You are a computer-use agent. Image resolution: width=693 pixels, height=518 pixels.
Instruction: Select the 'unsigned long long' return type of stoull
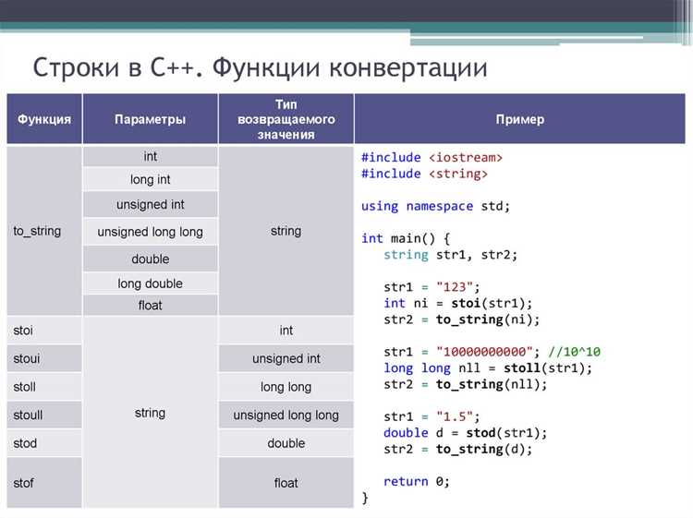point(286,415)
